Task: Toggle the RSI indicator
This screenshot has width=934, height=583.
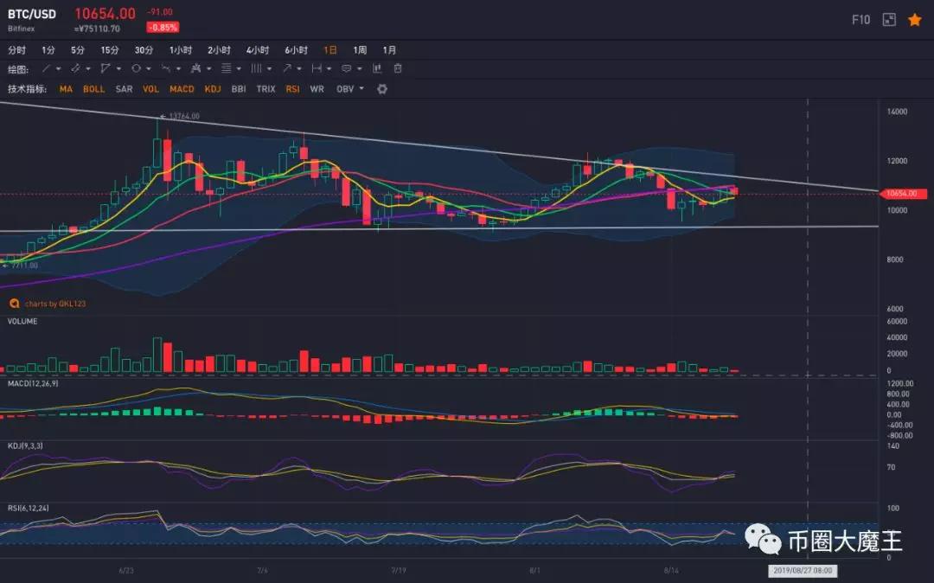Action: [292, 89]
